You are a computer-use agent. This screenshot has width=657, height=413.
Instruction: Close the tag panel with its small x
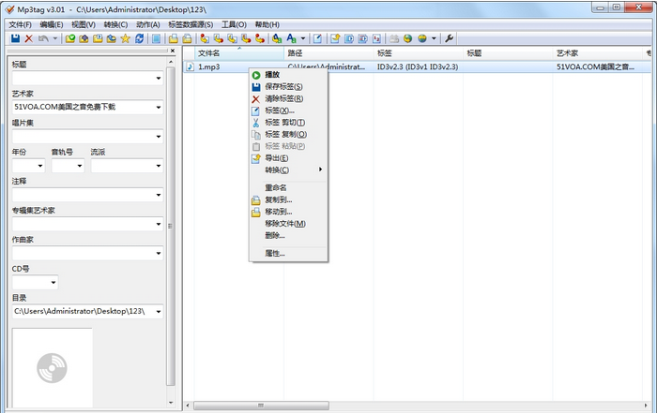click(x=170, y=52)
